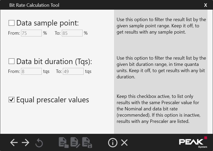The image size is (213, 151).
Task: Click the bit duration To field showing 49
Action: tap(73, 71)
